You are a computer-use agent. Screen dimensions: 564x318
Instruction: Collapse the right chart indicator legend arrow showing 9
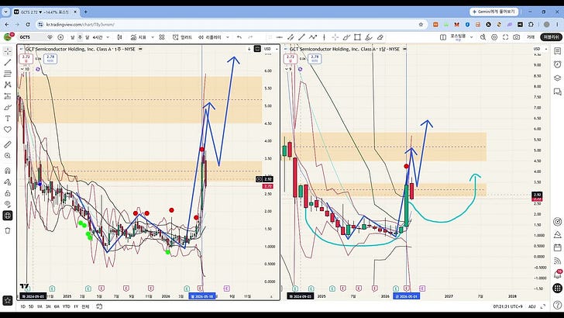[x=288, y=69]
